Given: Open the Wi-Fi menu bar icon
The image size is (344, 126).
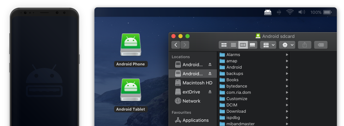Looking at the screenshot, I should [290, 12].
